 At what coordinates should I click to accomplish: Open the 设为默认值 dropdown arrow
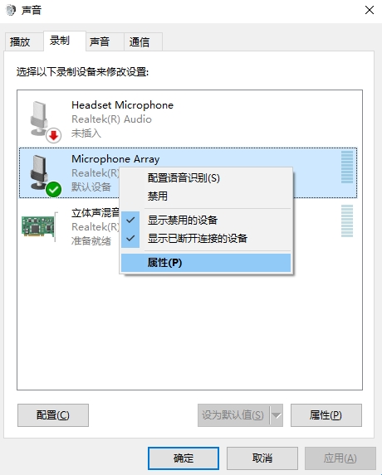coord(277,415)
